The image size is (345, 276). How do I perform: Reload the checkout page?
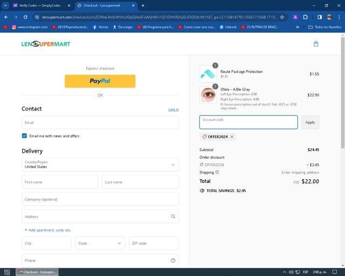25,17
